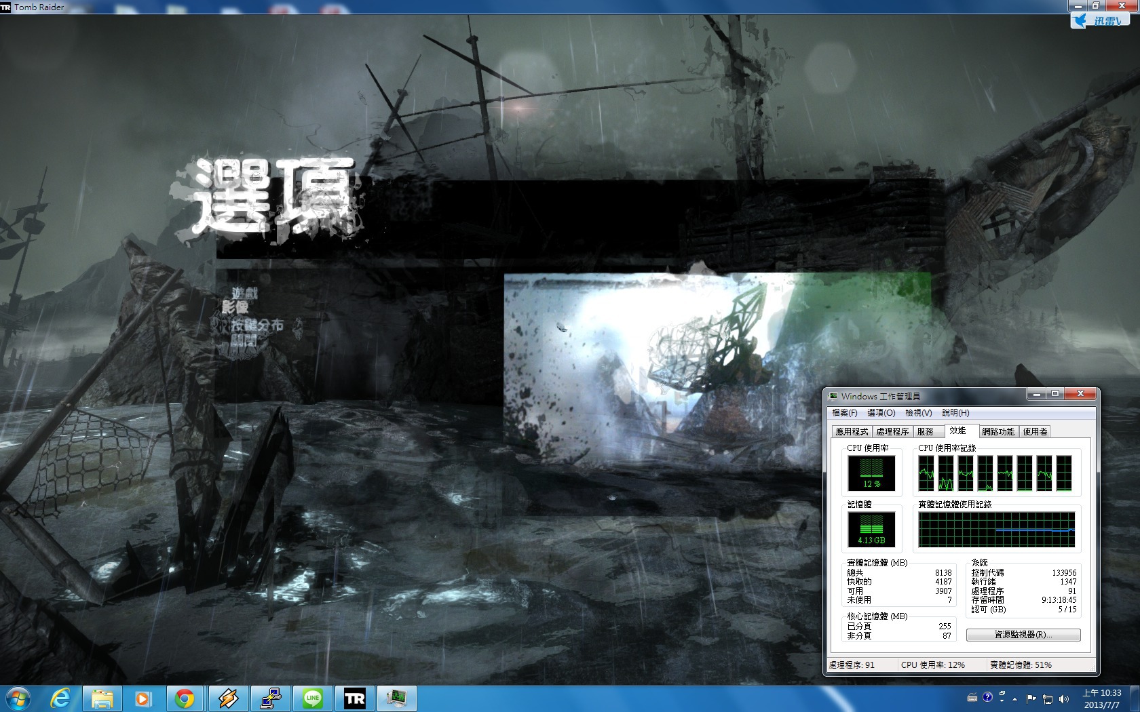Viewport: 1140px width, 712px height.
Task: Switch to Task Manager taskbar icon
Action: tap(396, 698)
